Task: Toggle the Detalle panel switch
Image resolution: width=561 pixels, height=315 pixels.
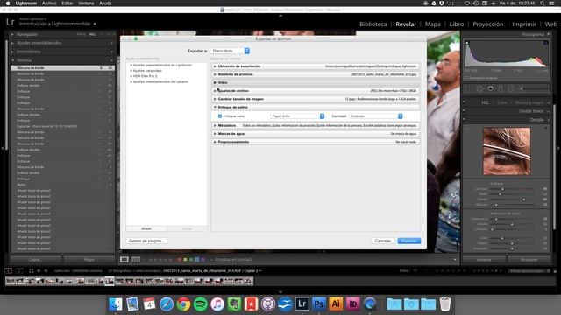Action: pyautogui.click(x=465, y=120)
